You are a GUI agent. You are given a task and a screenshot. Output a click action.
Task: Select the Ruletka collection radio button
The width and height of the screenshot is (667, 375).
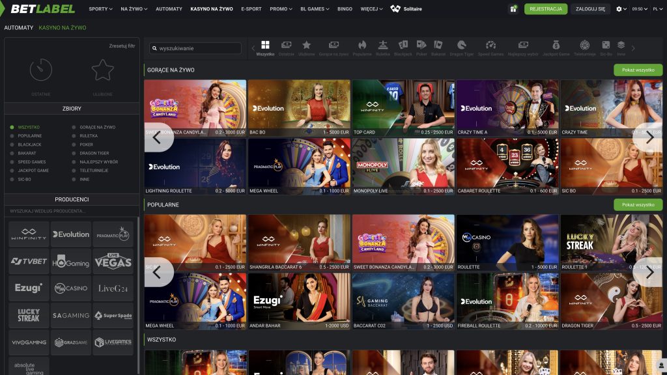pos(74,136)
